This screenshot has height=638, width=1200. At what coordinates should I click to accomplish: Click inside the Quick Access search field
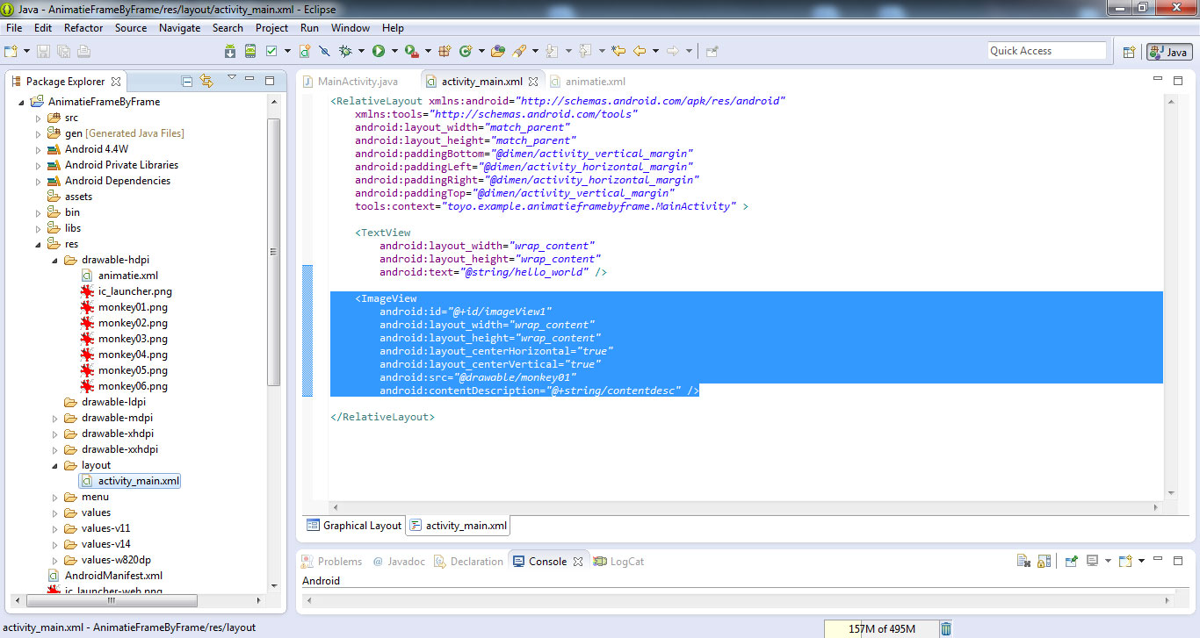click(1046, 50)
